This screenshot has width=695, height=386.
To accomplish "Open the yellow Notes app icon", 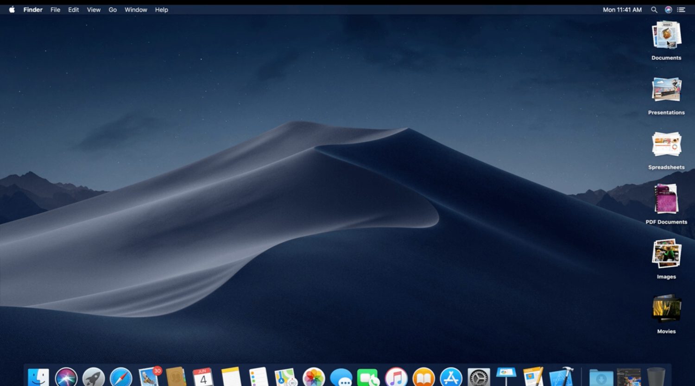I will (x=231, y=377).
